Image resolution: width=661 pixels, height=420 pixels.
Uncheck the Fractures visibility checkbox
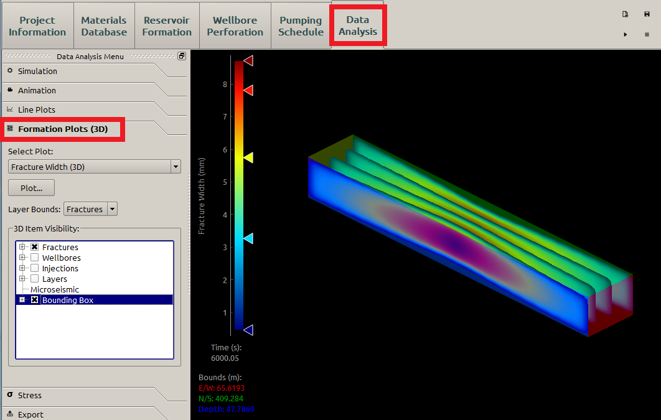coord(35,247)
